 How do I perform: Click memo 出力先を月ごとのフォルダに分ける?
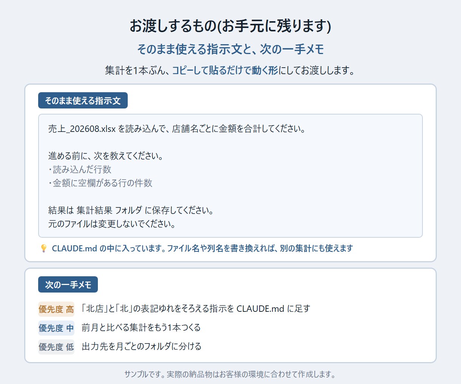point(141,347)
